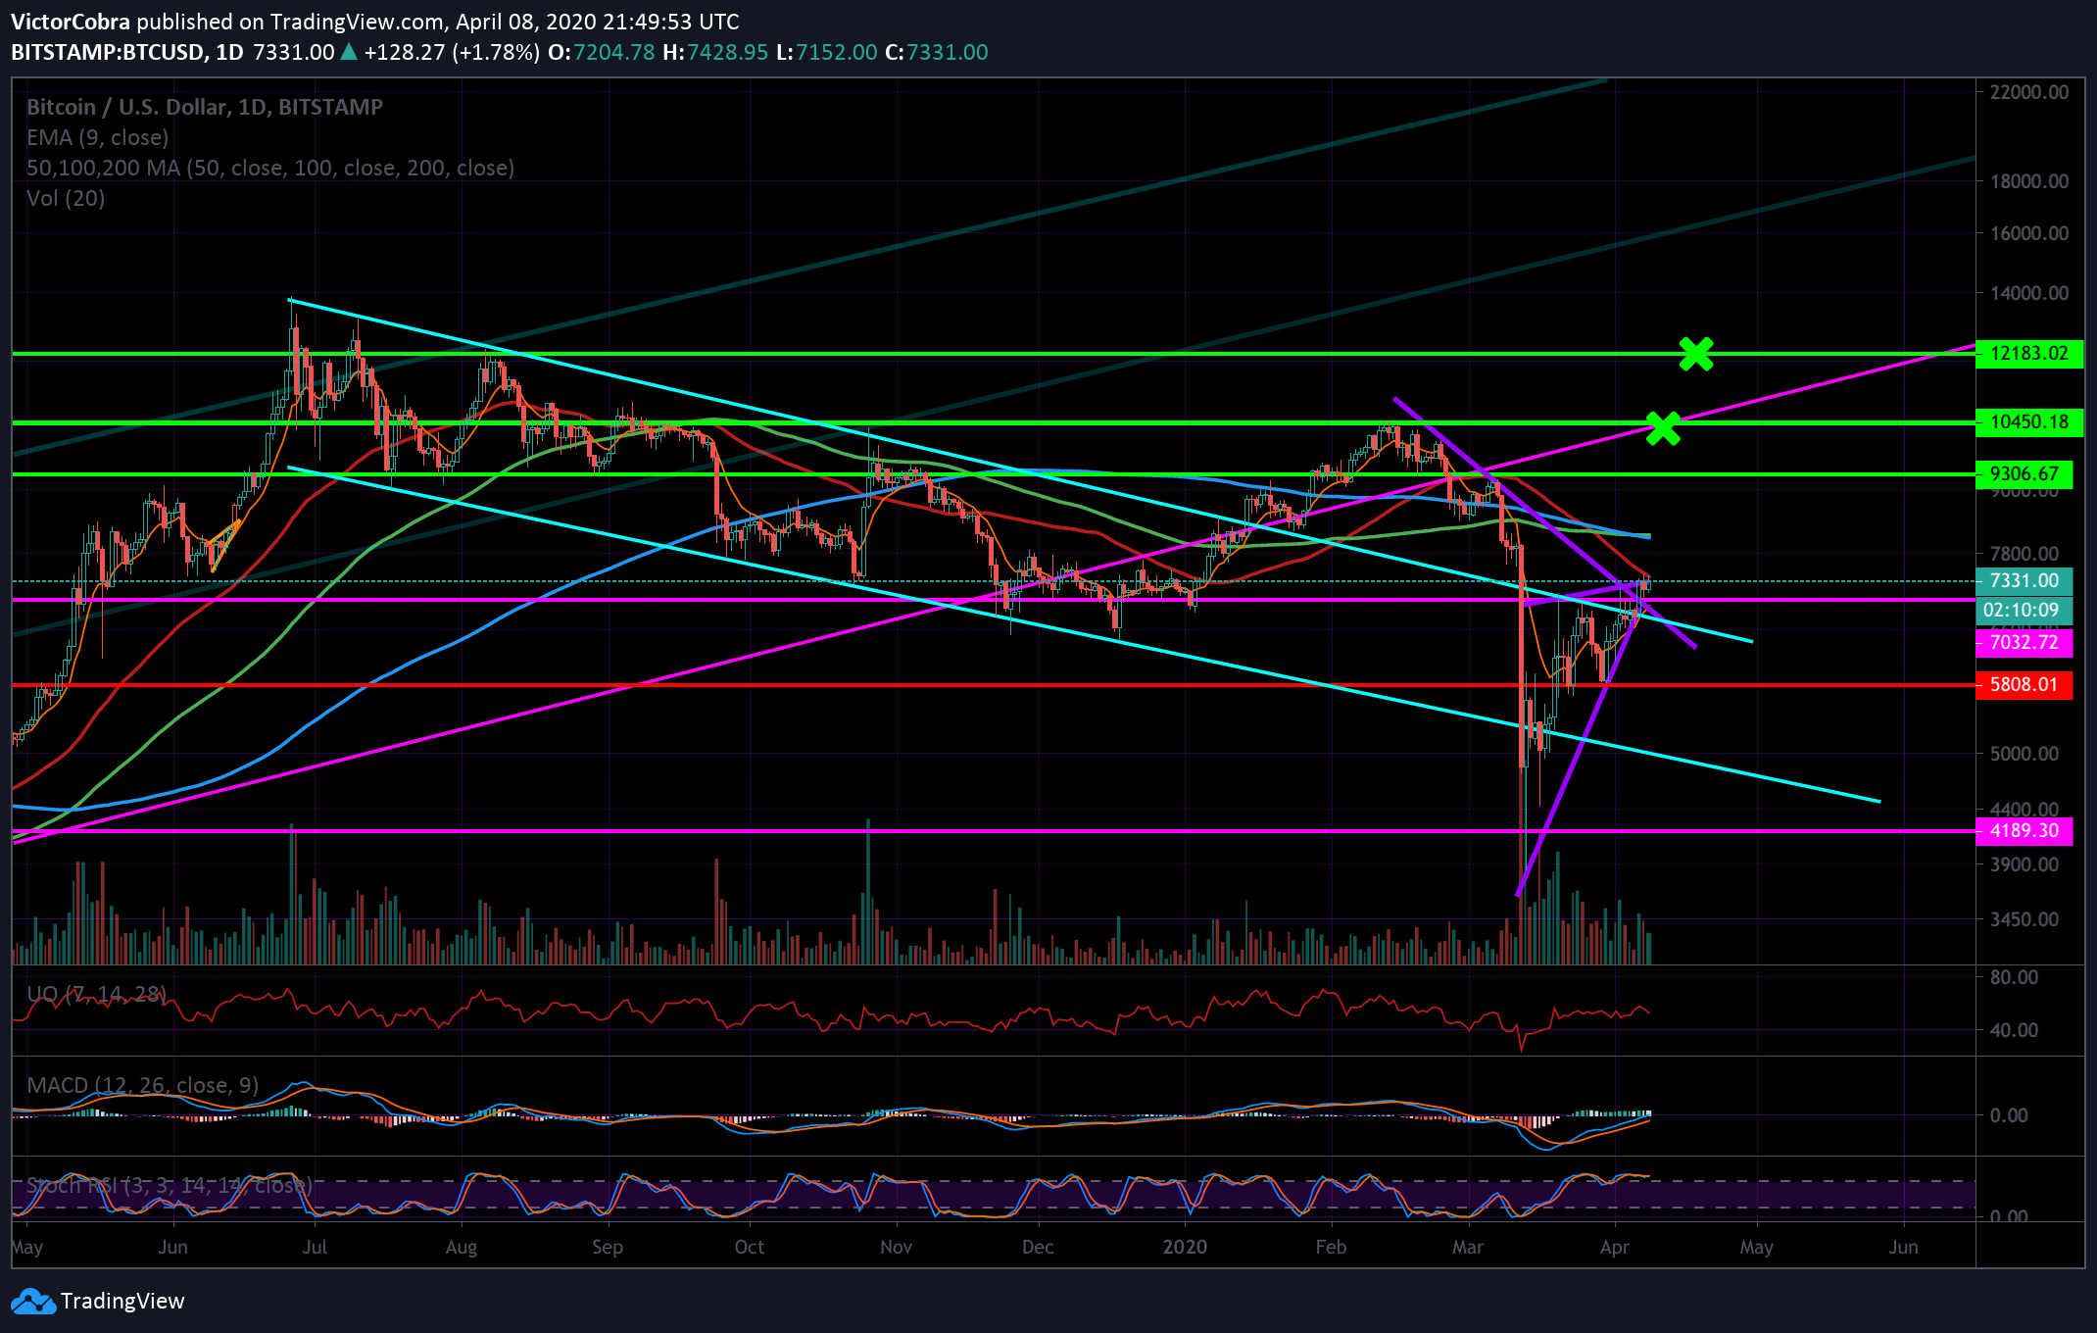
Task: Click the magenta 7032.72 price label
Action: tap(2024, 643)
